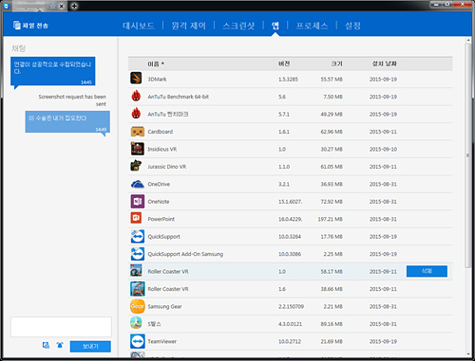Click Samsung Gear size 2.21 MB

(332, 306)
